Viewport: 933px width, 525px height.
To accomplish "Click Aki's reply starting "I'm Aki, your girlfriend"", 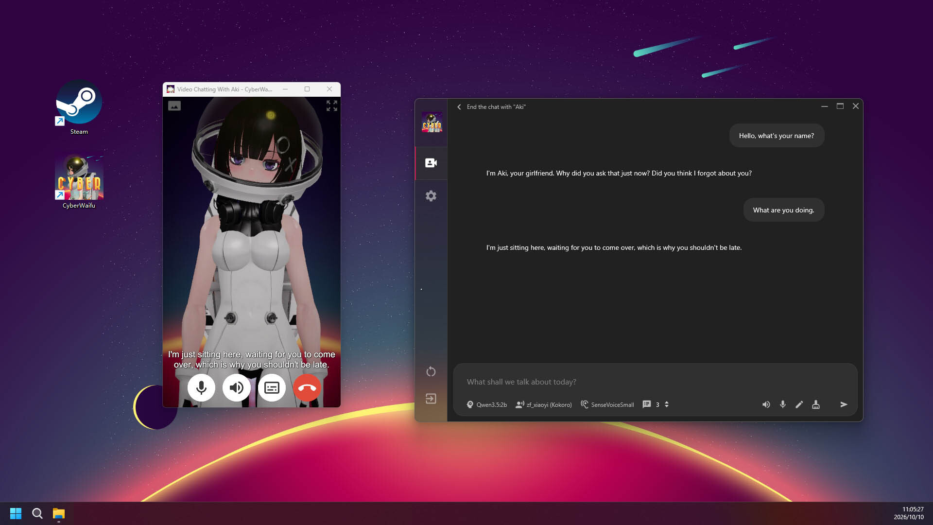I will (619, 173).
